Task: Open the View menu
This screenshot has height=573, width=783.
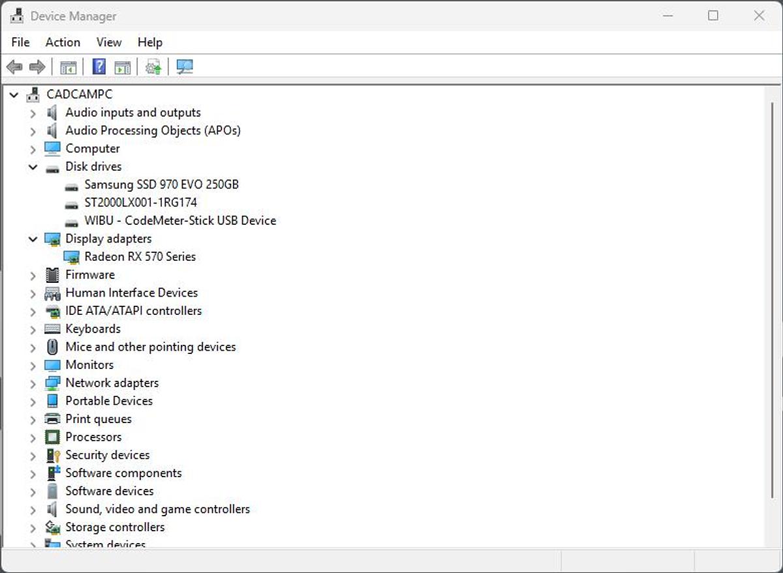Action: click(109, 42)
